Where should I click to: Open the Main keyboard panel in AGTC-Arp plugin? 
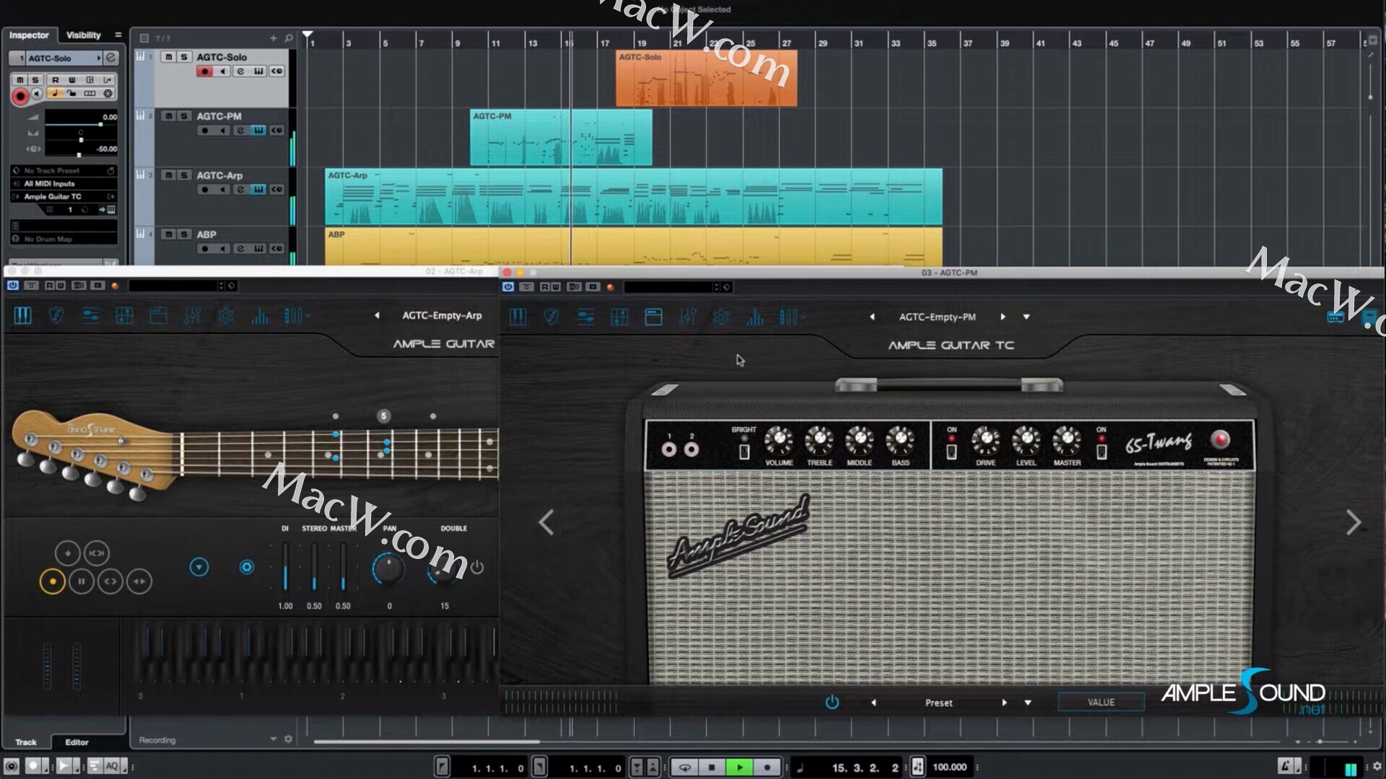[22, 316]
